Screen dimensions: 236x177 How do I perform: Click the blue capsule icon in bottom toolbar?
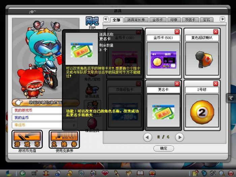(x=58, y=173)
